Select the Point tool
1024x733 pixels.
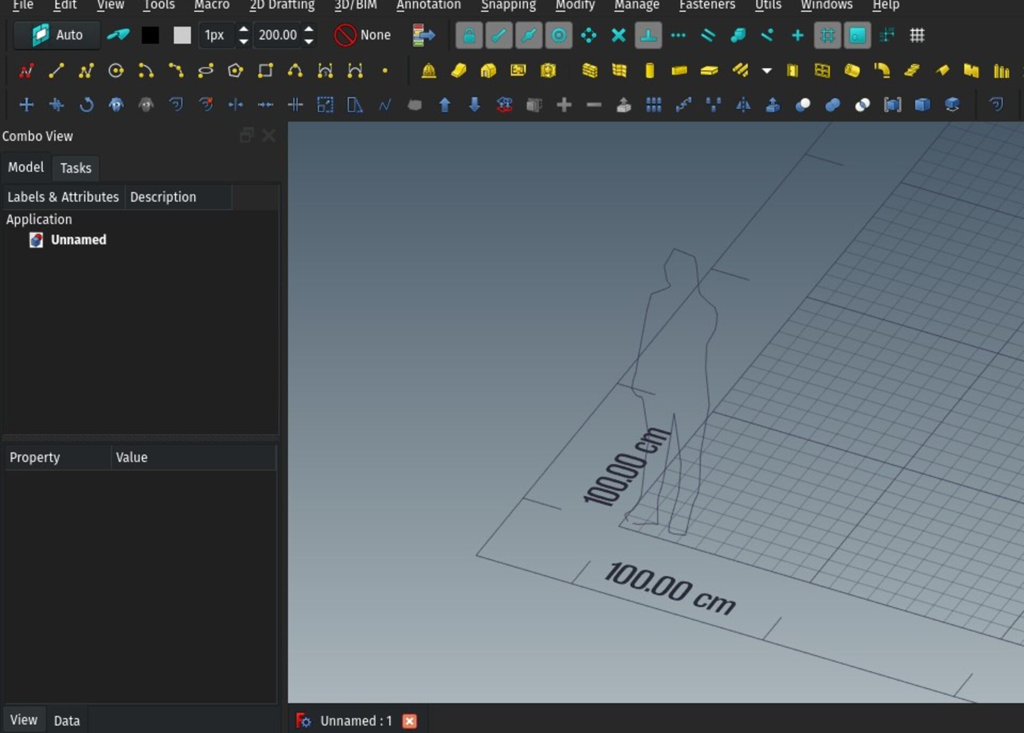click(x=385, y=70)
